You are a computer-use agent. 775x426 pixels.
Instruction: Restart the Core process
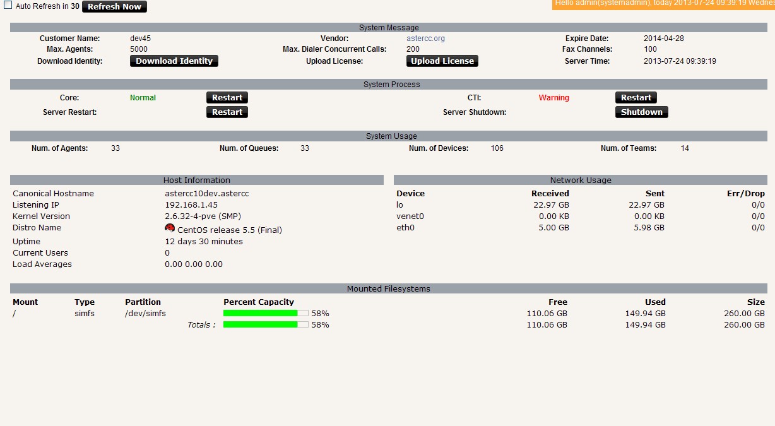click(x=227, y=98)
